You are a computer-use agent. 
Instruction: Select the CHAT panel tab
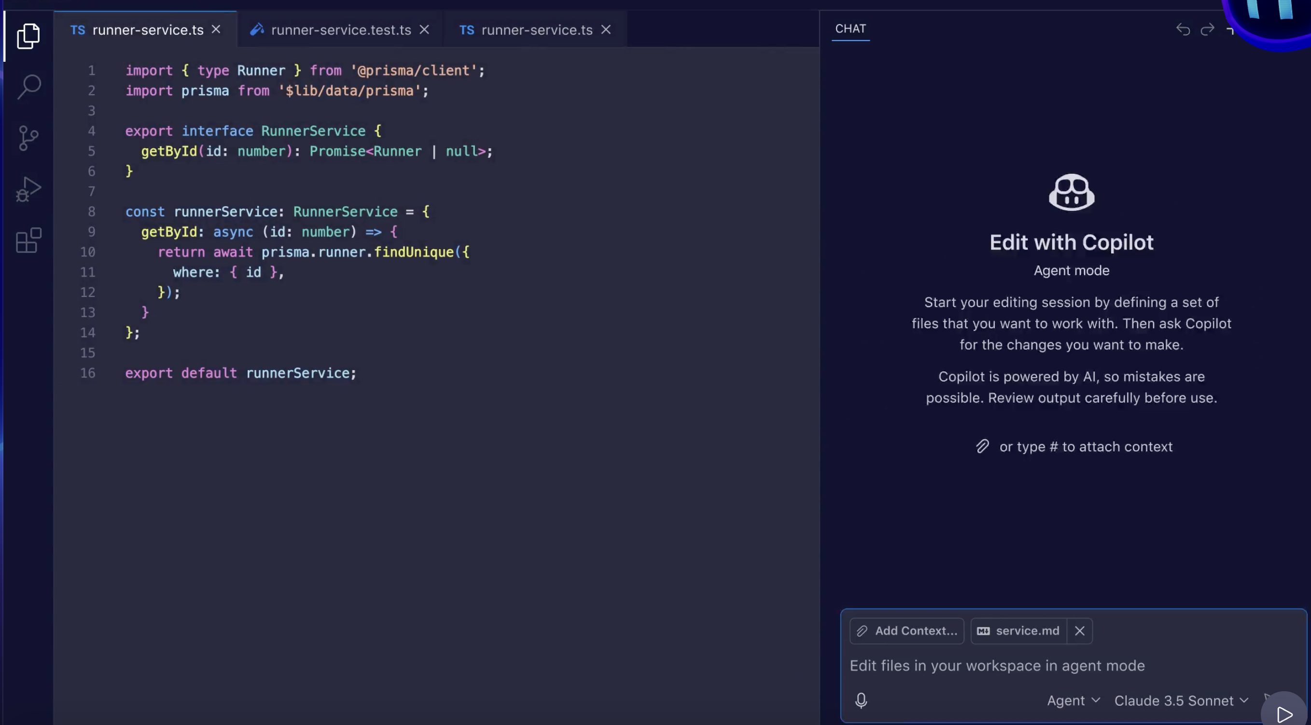click(x=850, y=29)
